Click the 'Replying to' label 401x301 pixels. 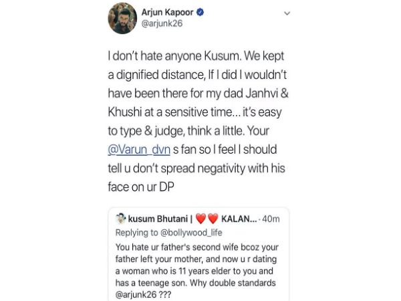137,233
